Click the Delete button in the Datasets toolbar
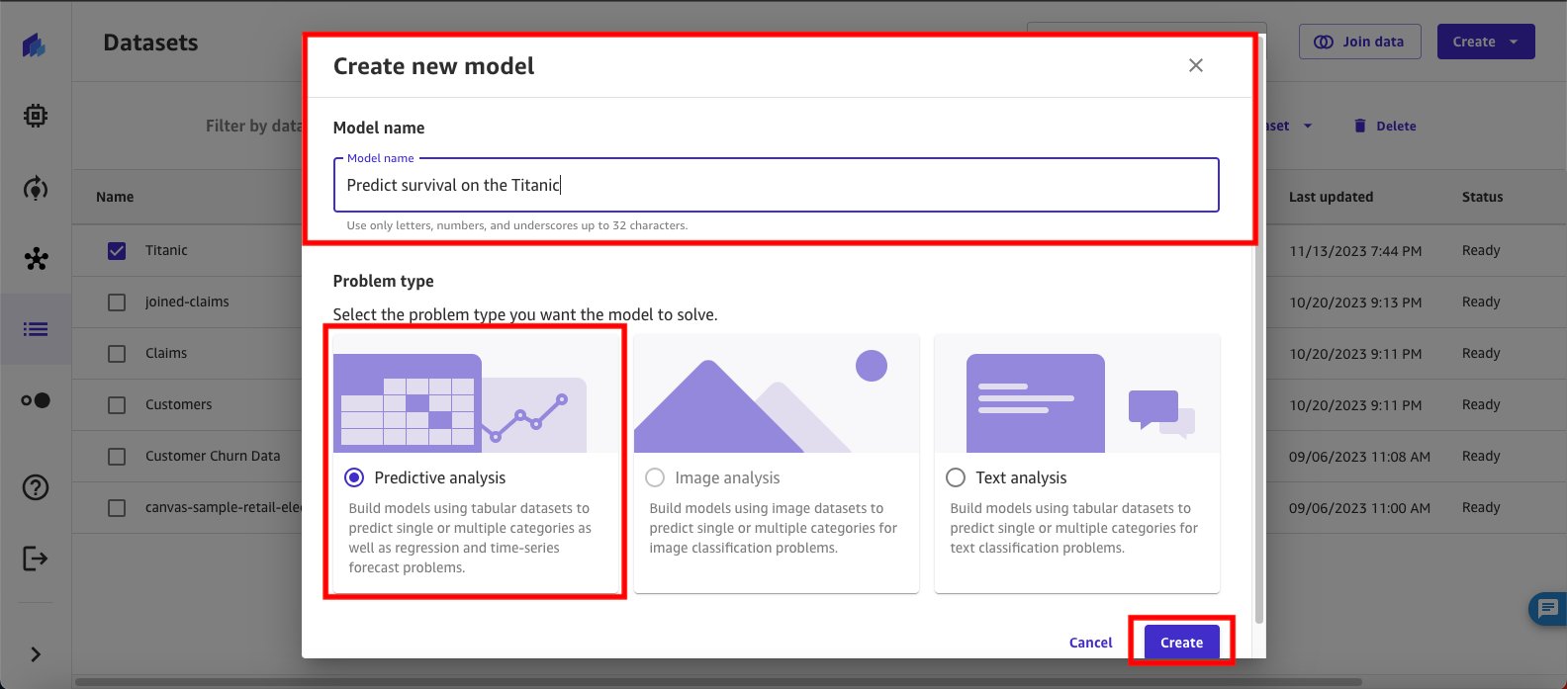The height and width of the screenshot is (689, 1567). pyautogui.click(x=1385, y=126)
